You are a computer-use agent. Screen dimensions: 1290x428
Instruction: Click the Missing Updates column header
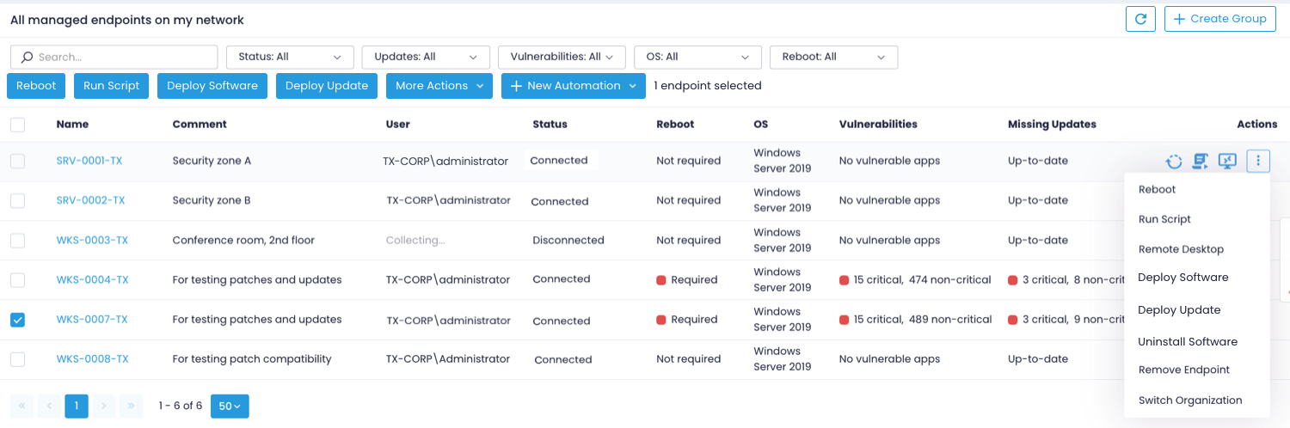(1052, 125)
